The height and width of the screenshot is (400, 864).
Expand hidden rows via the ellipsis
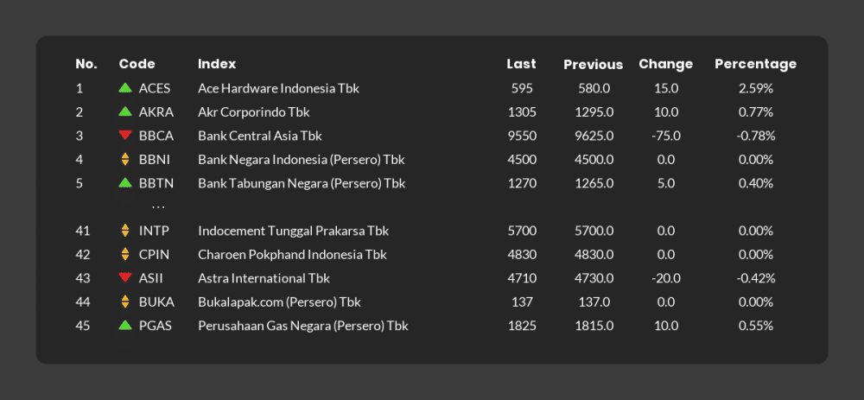[x=158, y=207]
